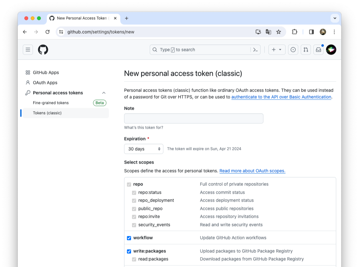359x267 pixels.
Task: Click 'Update GitHub Action workflows' description
Action: pos(233,238)
